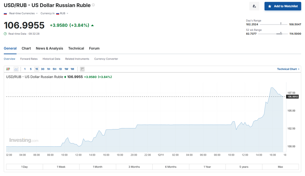Set chart range to 1 Month
The height and width of the screenshot is (176, 305).
pyautogui.click(x=98, y=167)
